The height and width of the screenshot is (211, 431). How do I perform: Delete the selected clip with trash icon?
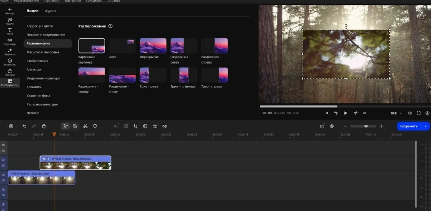click(x=44, y=126)
